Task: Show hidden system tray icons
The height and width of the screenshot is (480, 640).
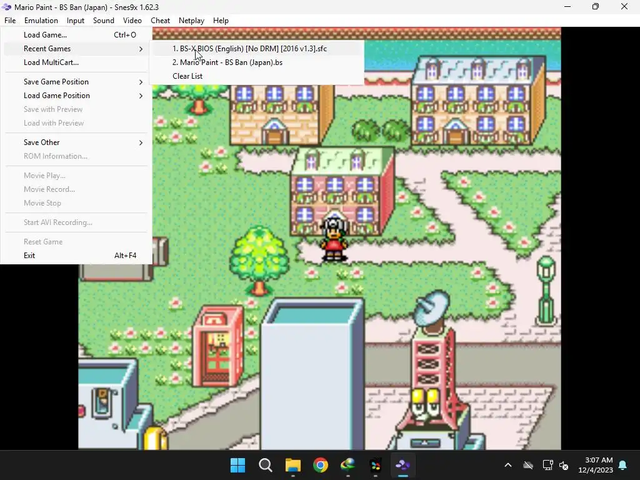Action: (507, 465)
